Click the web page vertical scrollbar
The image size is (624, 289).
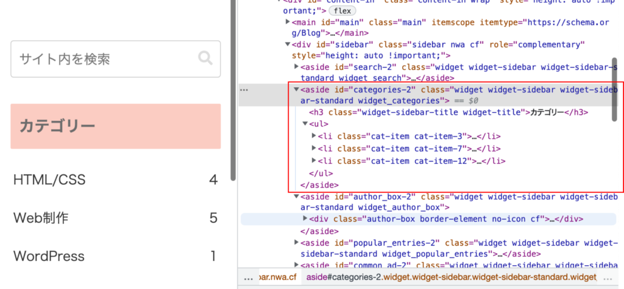233,90
